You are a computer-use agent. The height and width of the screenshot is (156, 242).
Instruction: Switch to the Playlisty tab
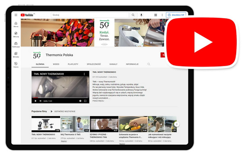[x=73, y=64]
